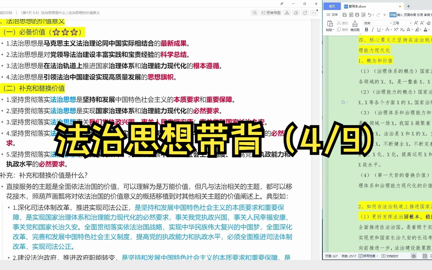Decrease font size with A- icon
432x270 pixels.
422,23
